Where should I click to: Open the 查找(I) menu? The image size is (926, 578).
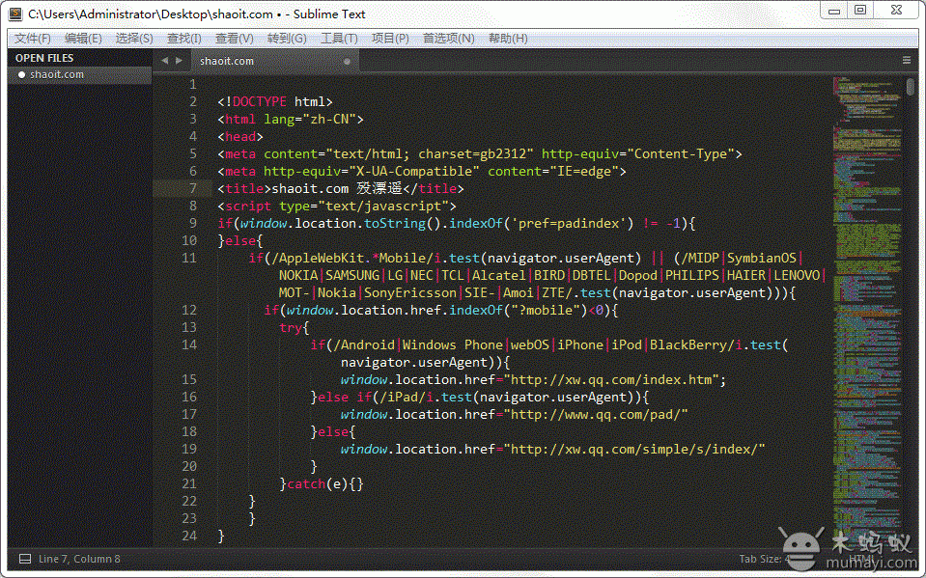183,39
